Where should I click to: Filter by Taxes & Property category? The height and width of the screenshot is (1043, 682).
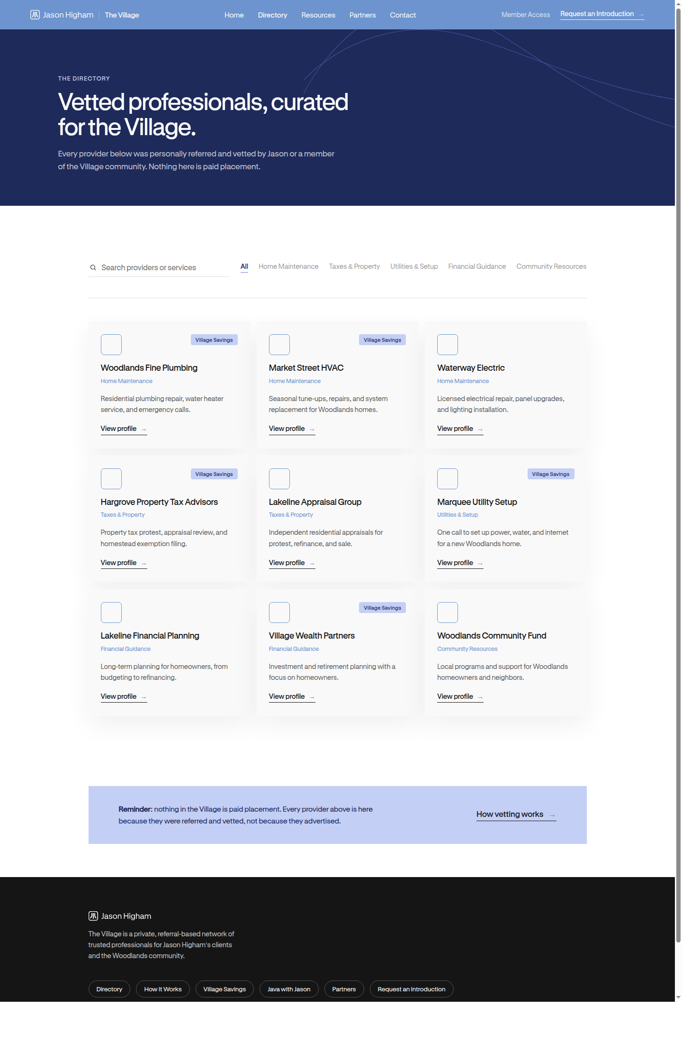354,266
